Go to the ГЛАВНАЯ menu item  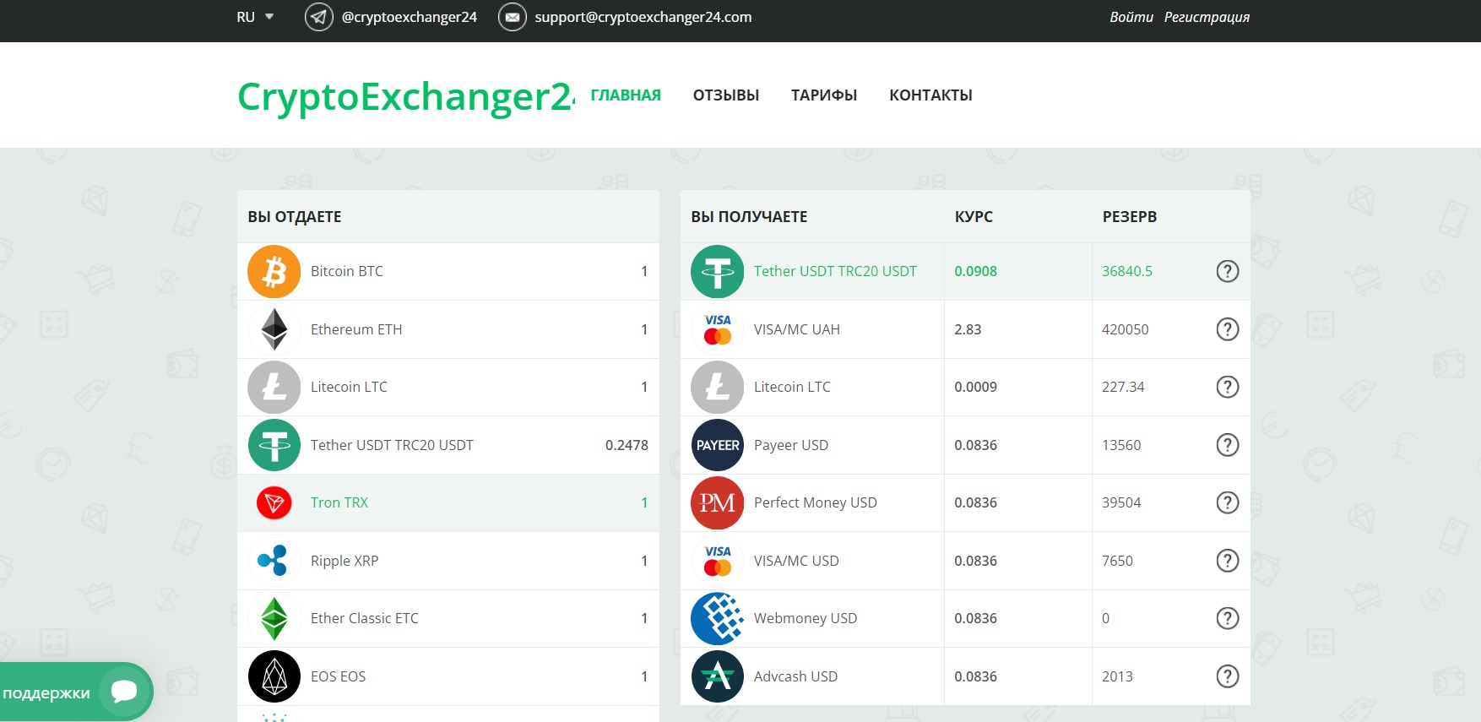pos(626,95)
